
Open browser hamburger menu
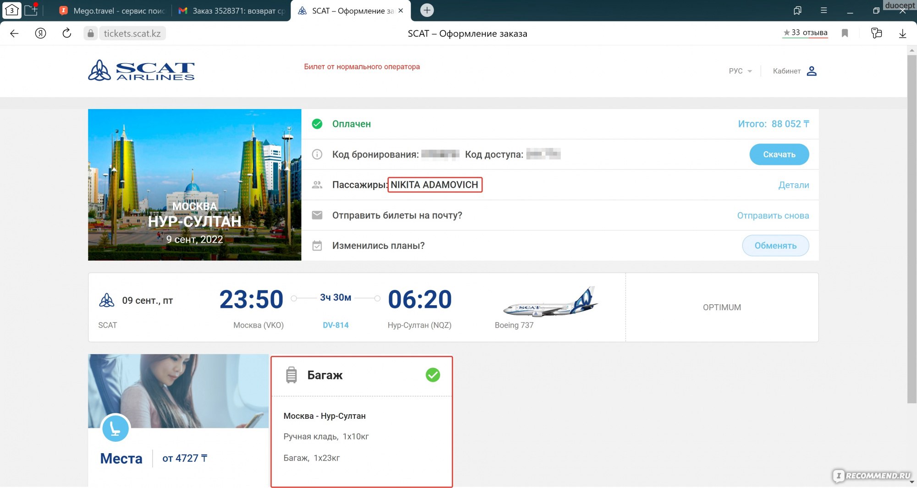point(824,10)
